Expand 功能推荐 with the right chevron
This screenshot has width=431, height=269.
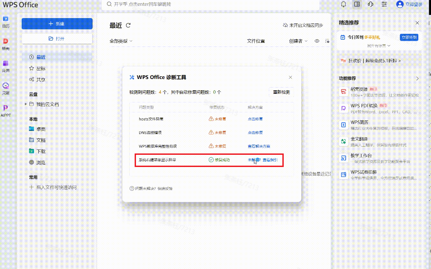[417, 79]
